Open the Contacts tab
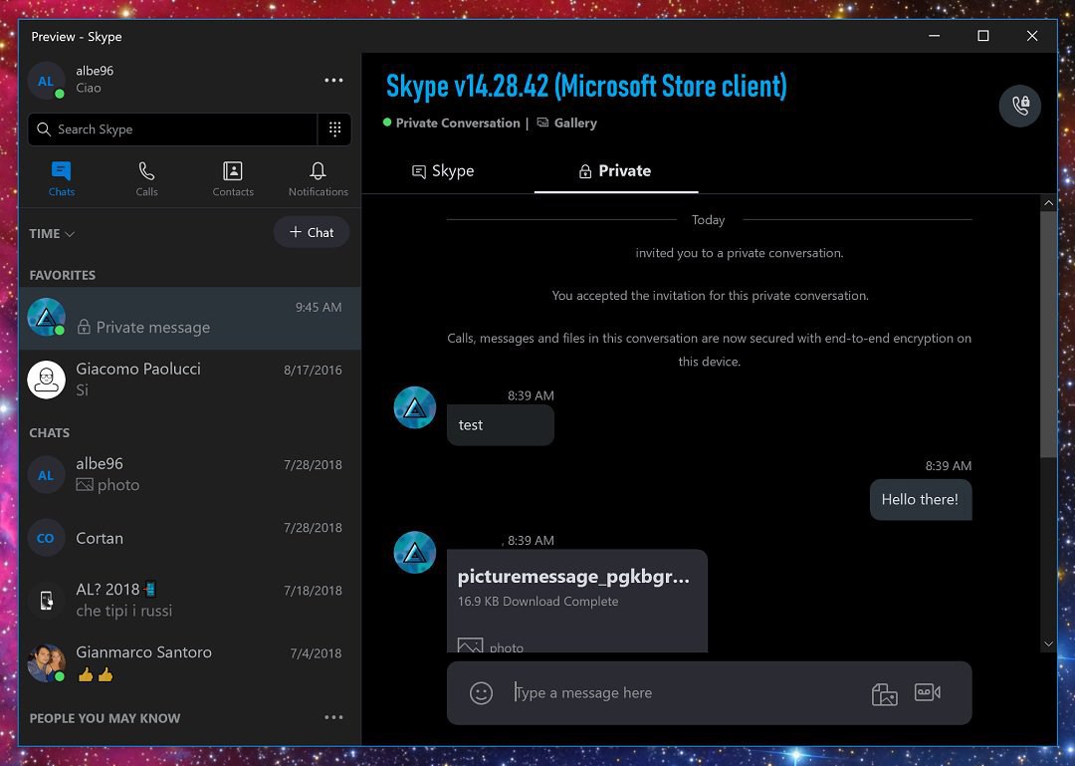The height and width of the screenshot is (766, 1075). pyautogui.click(x=233, y=178)
